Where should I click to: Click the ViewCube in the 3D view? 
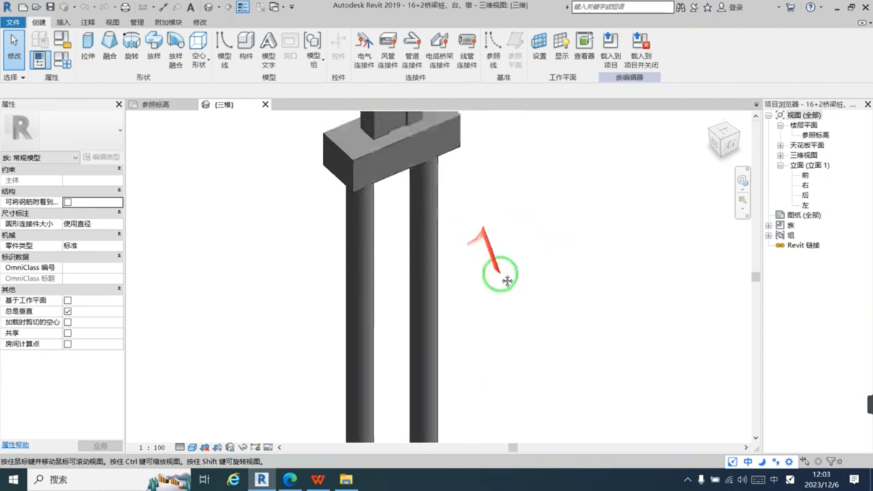click(x=724, y=140)
